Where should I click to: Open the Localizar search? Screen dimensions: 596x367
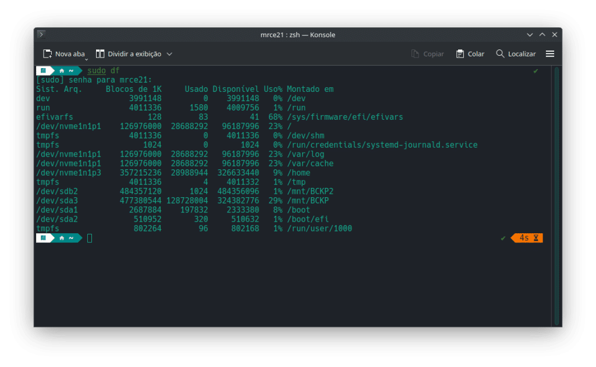[x=516, y=54]
